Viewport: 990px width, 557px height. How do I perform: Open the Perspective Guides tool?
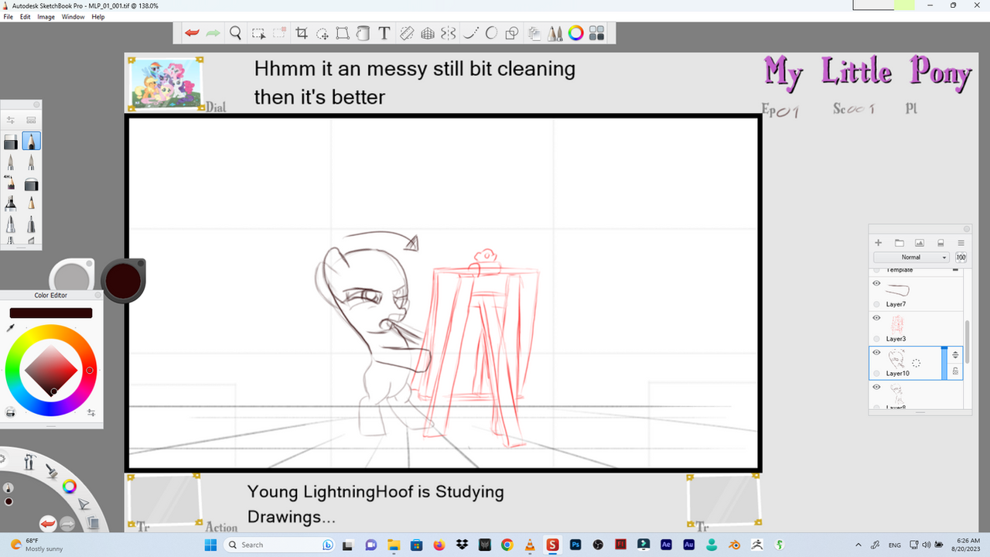click(428, 33)
